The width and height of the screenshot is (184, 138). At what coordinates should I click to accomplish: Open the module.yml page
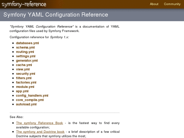(x=25, y=87)
